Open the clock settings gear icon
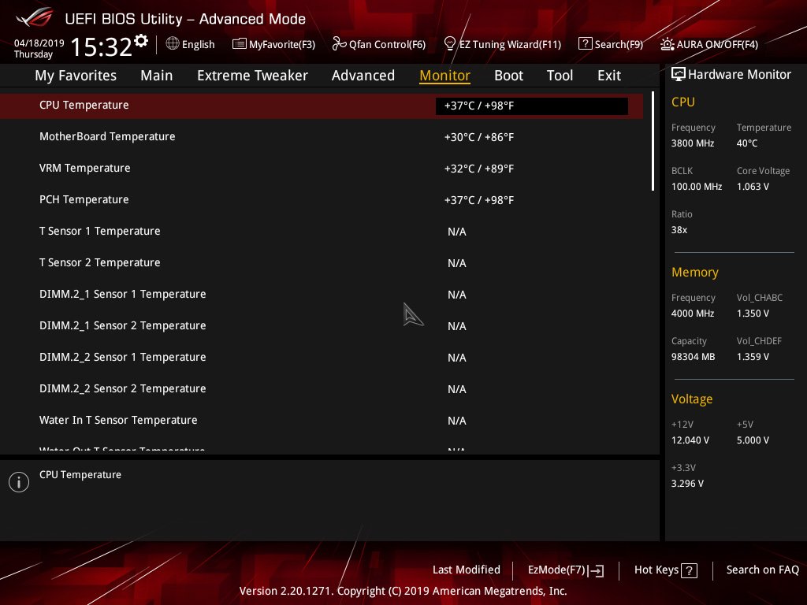 tap(141, 41)
